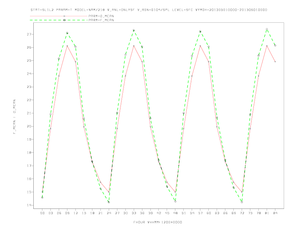
Task: Click x-axis forecast hour label 72
Action: pyautogui.click(x=242, y=213)
